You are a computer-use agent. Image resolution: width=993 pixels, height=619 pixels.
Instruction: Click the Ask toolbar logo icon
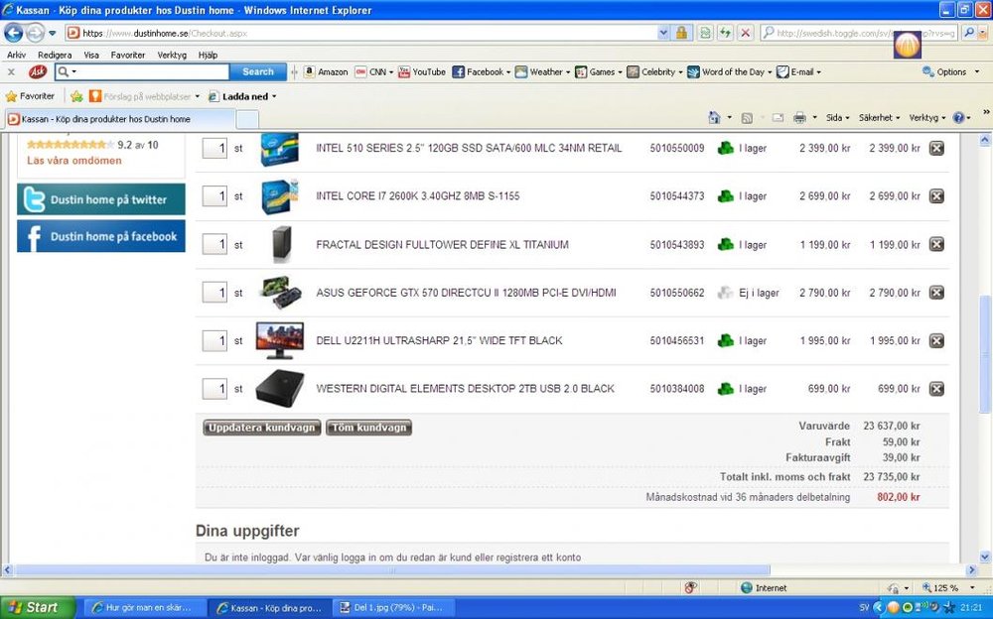point(38,71)
